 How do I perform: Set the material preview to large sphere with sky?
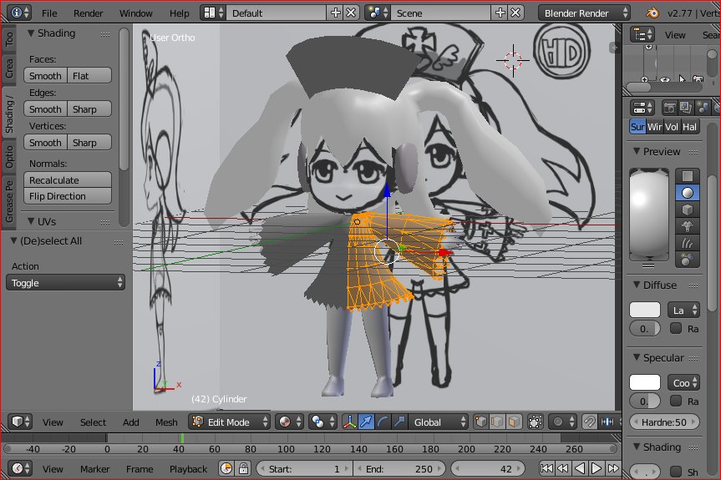coord(688,260)
